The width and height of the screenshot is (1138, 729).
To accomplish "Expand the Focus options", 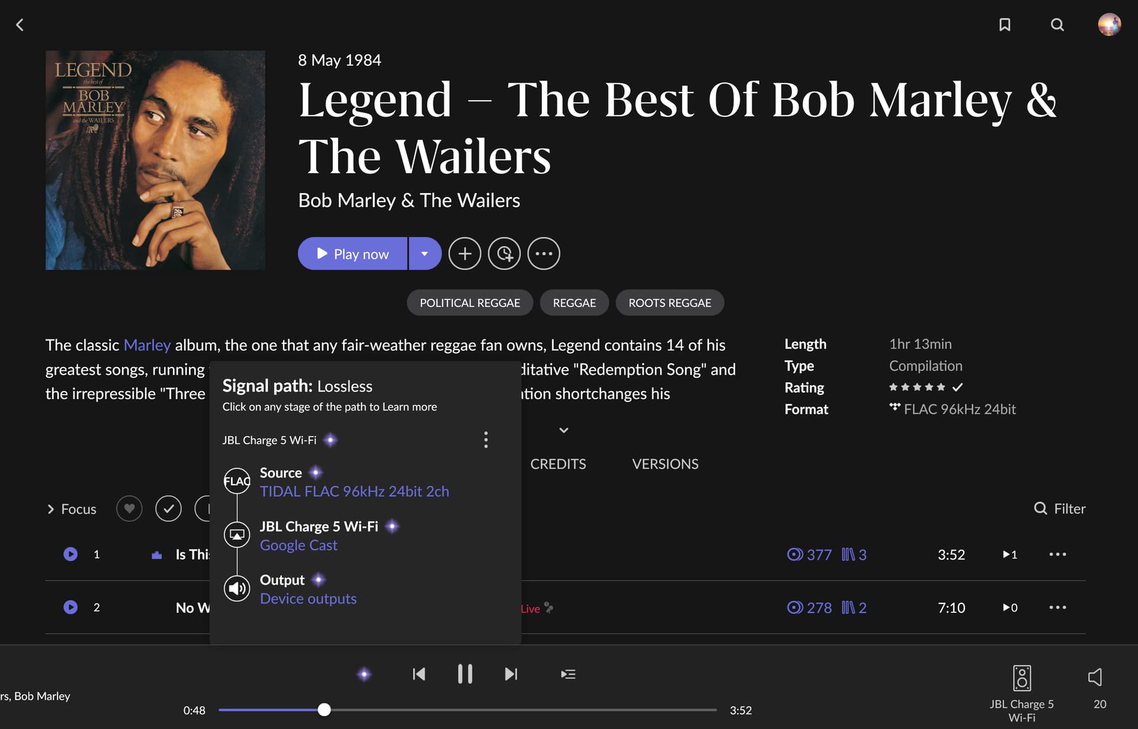I will point(71,509).
